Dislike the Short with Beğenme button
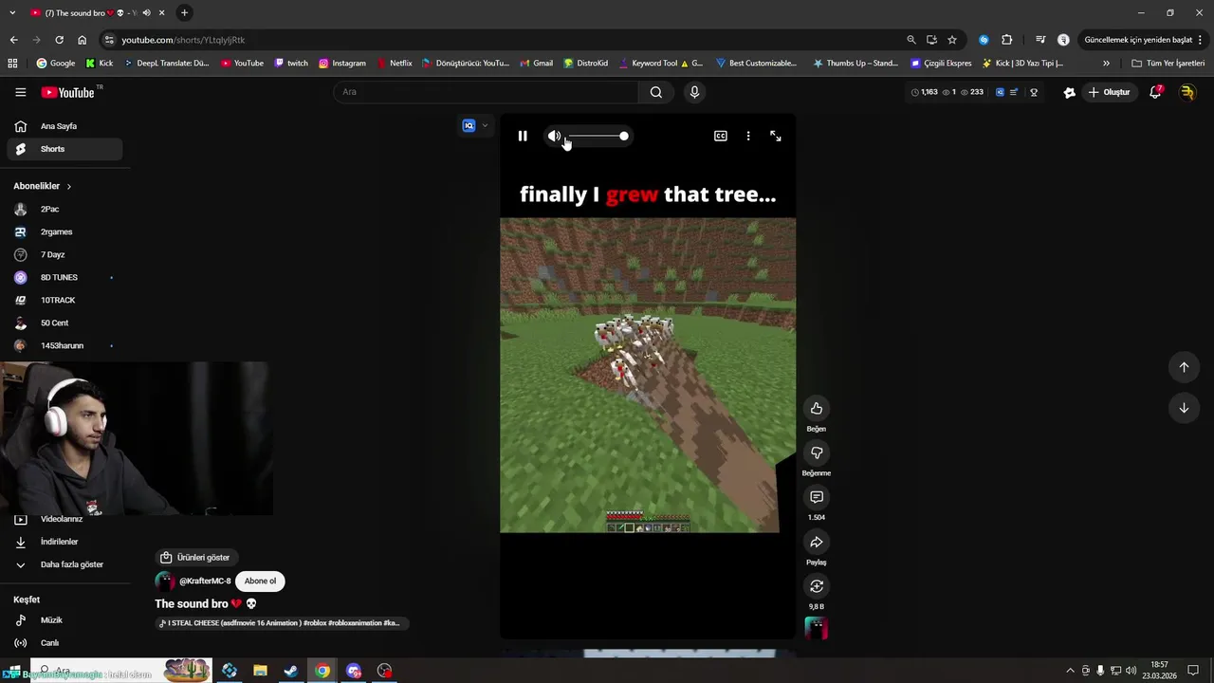This screenshot has width=1214, height=683. pos(817,452)
